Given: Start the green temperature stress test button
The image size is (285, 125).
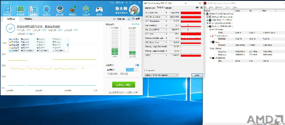Looking at the screenshot, I should 124,85.
